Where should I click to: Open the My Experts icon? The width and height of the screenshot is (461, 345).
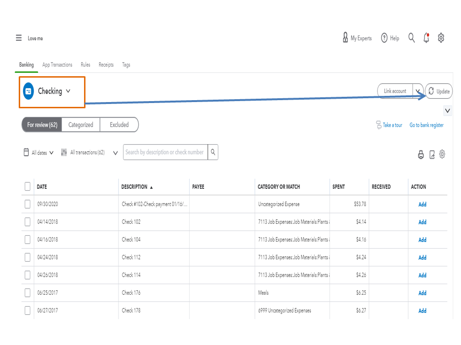click(x=345, y=38)
